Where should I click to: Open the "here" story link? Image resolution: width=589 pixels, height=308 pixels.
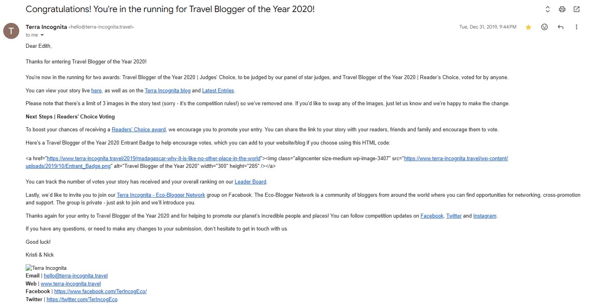point(96,91)
